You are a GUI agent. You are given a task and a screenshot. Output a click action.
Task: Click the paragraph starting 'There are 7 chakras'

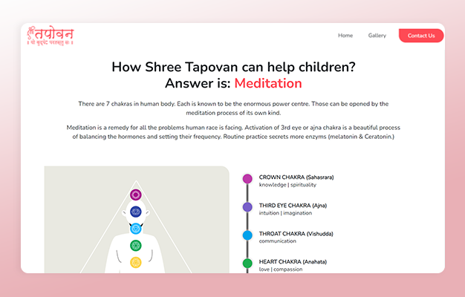point(233,108)
